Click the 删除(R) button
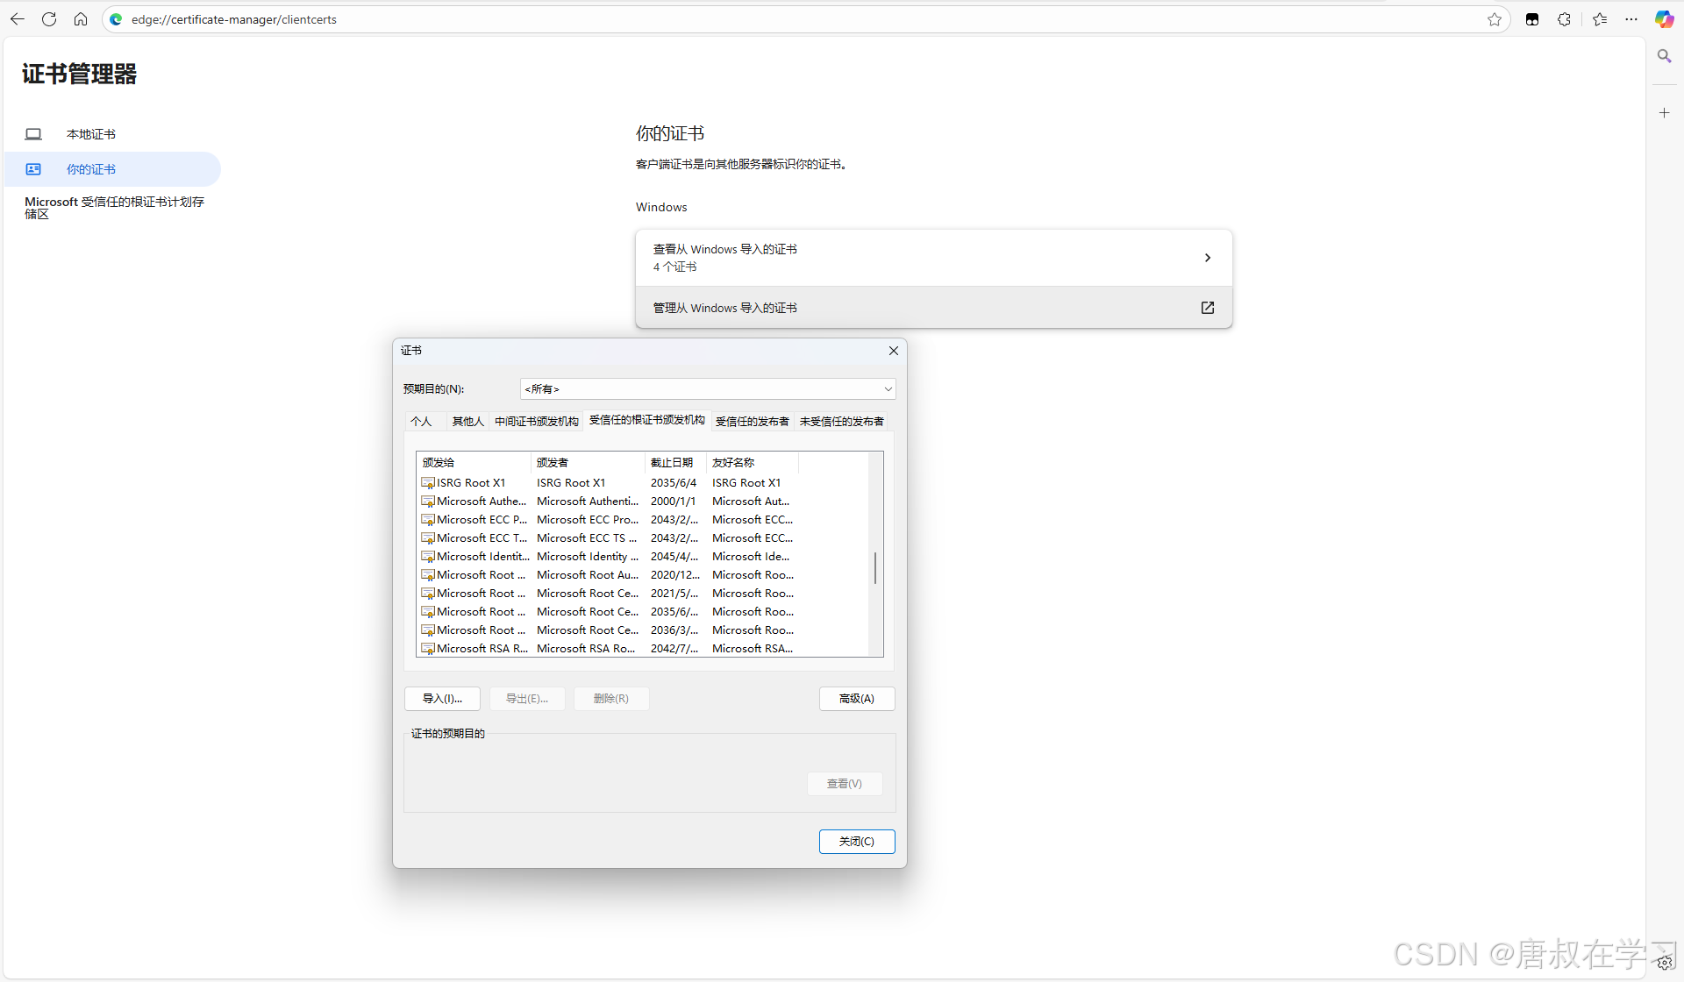Image resolution: width=1684 pixels, height=982 pixels. (x=611, y=699)
